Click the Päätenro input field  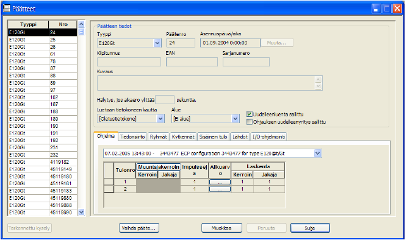[x=181, y=43]
